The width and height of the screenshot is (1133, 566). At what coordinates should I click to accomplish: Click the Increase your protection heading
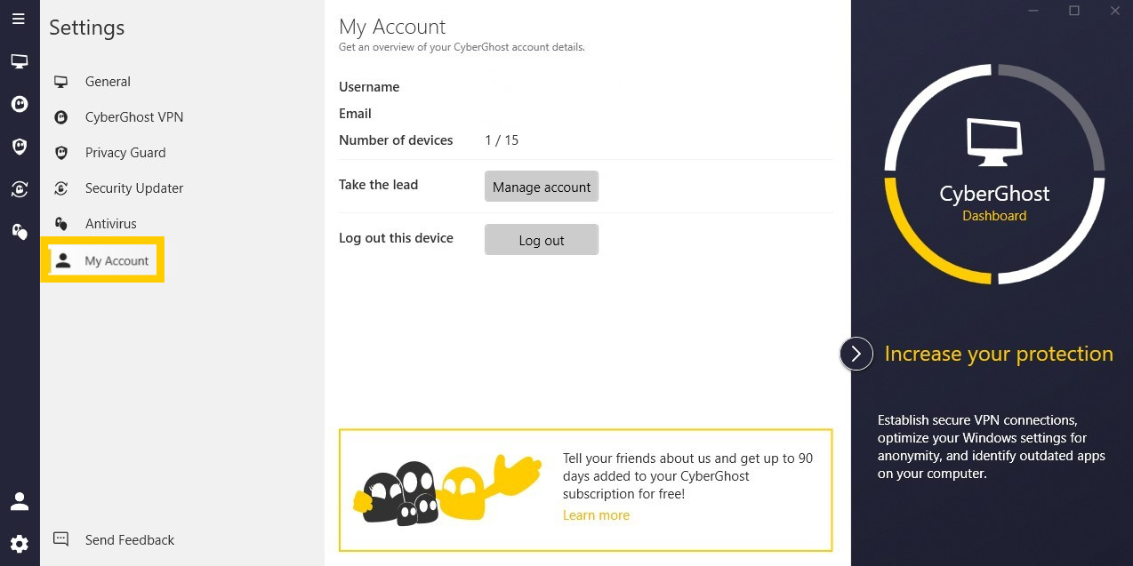(x=999, y=354)
